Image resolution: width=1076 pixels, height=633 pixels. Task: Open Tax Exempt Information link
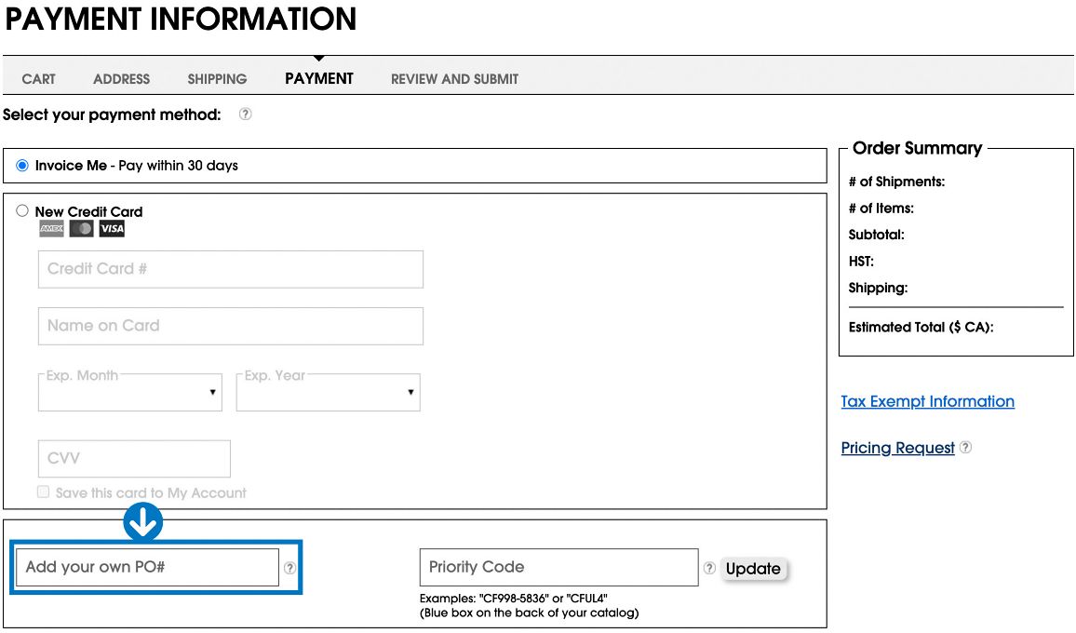pyautogui.click(x=927, y=401)
